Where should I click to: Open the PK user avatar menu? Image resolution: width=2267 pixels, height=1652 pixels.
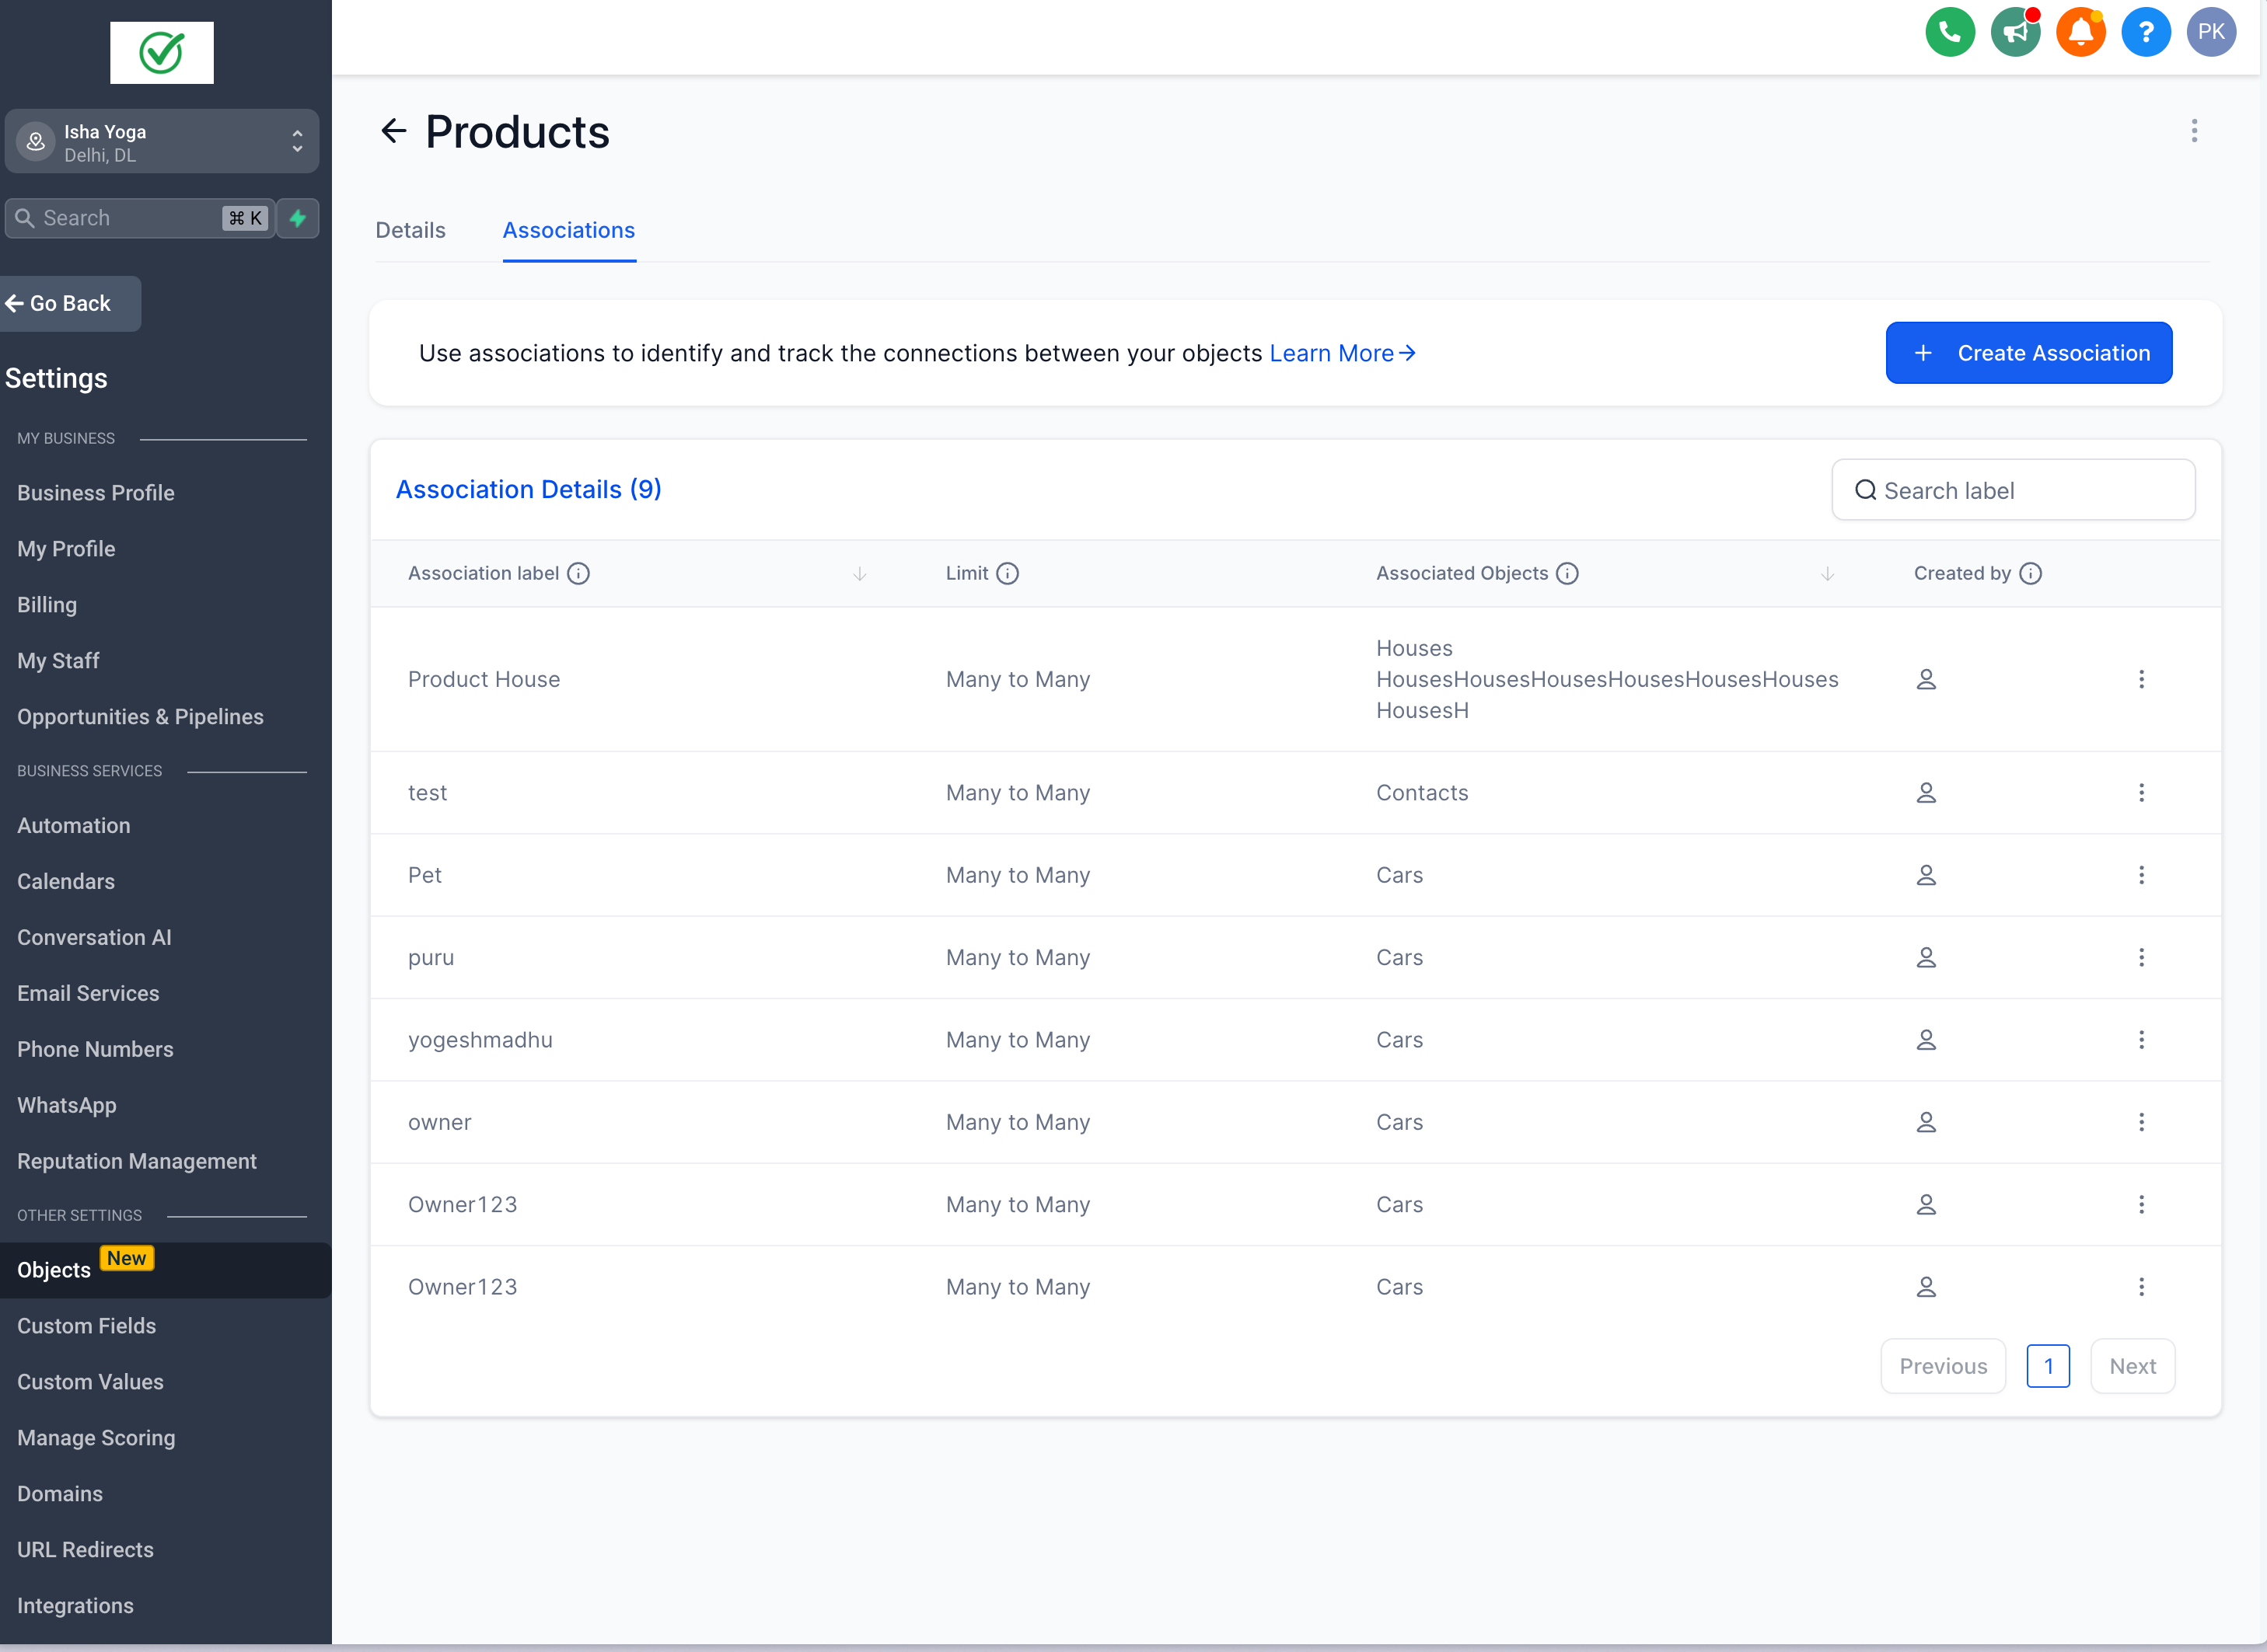[x=2211, y=32]
